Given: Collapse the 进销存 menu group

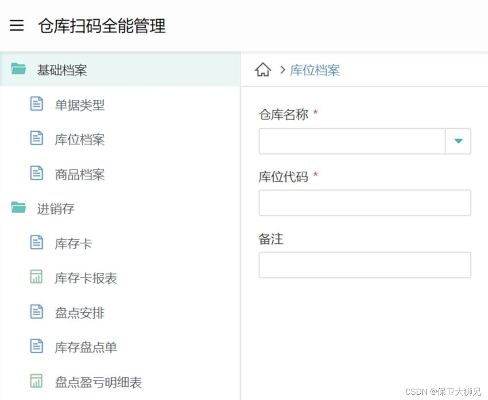Looking at the screenshot, I should tap(120, 208).
